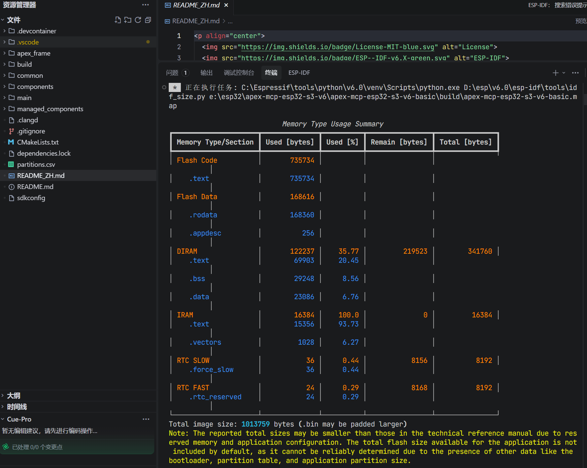Click the New Folder icon in explorer

coord(128,20)
